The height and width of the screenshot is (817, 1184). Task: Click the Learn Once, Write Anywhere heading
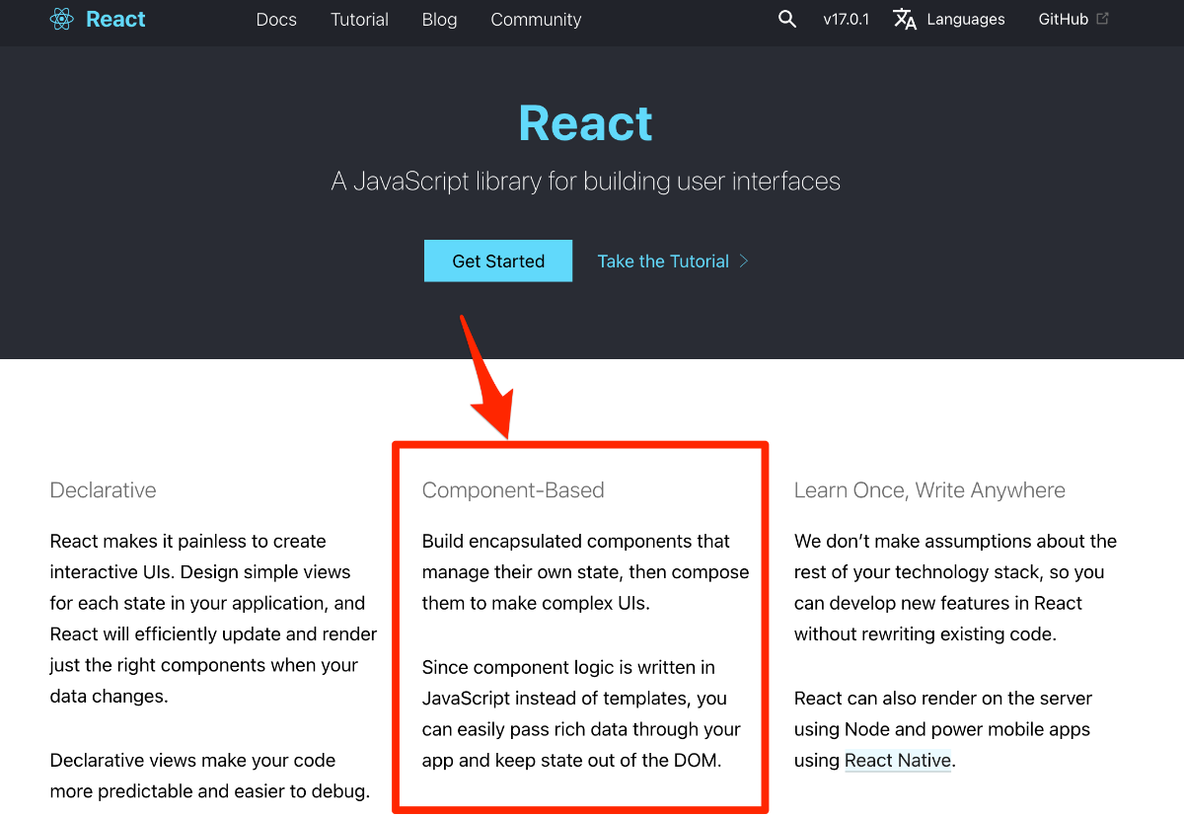coord(929,490)
